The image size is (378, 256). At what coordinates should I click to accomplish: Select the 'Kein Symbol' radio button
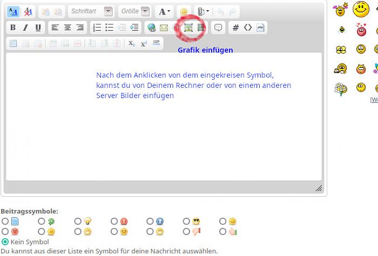(x=5, y=242)
